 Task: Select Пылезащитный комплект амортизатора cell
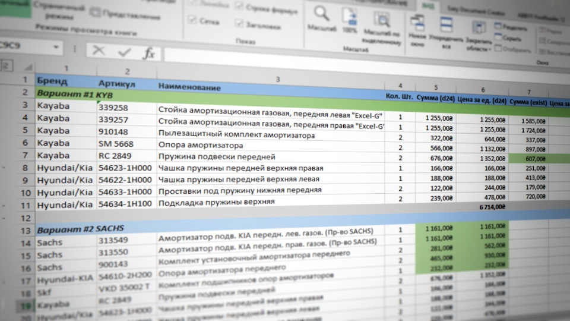pos(271,135)
